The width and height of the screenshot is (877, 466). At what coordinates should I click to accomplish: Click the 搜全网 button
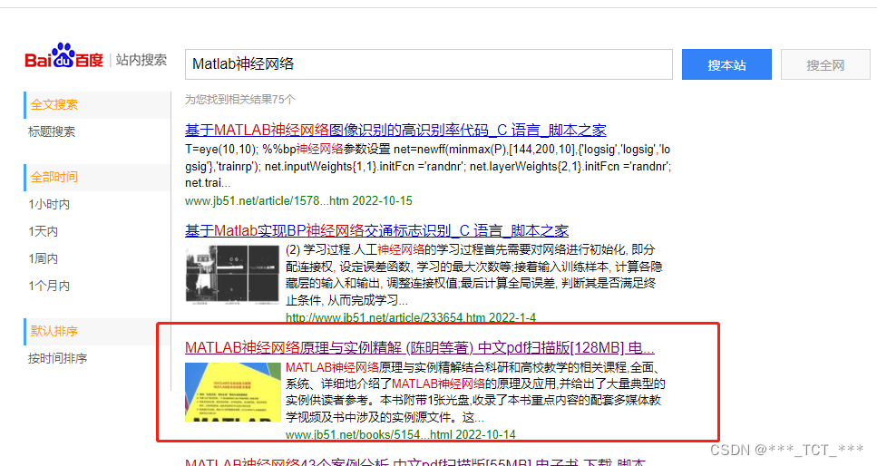[x=825, y=64]
